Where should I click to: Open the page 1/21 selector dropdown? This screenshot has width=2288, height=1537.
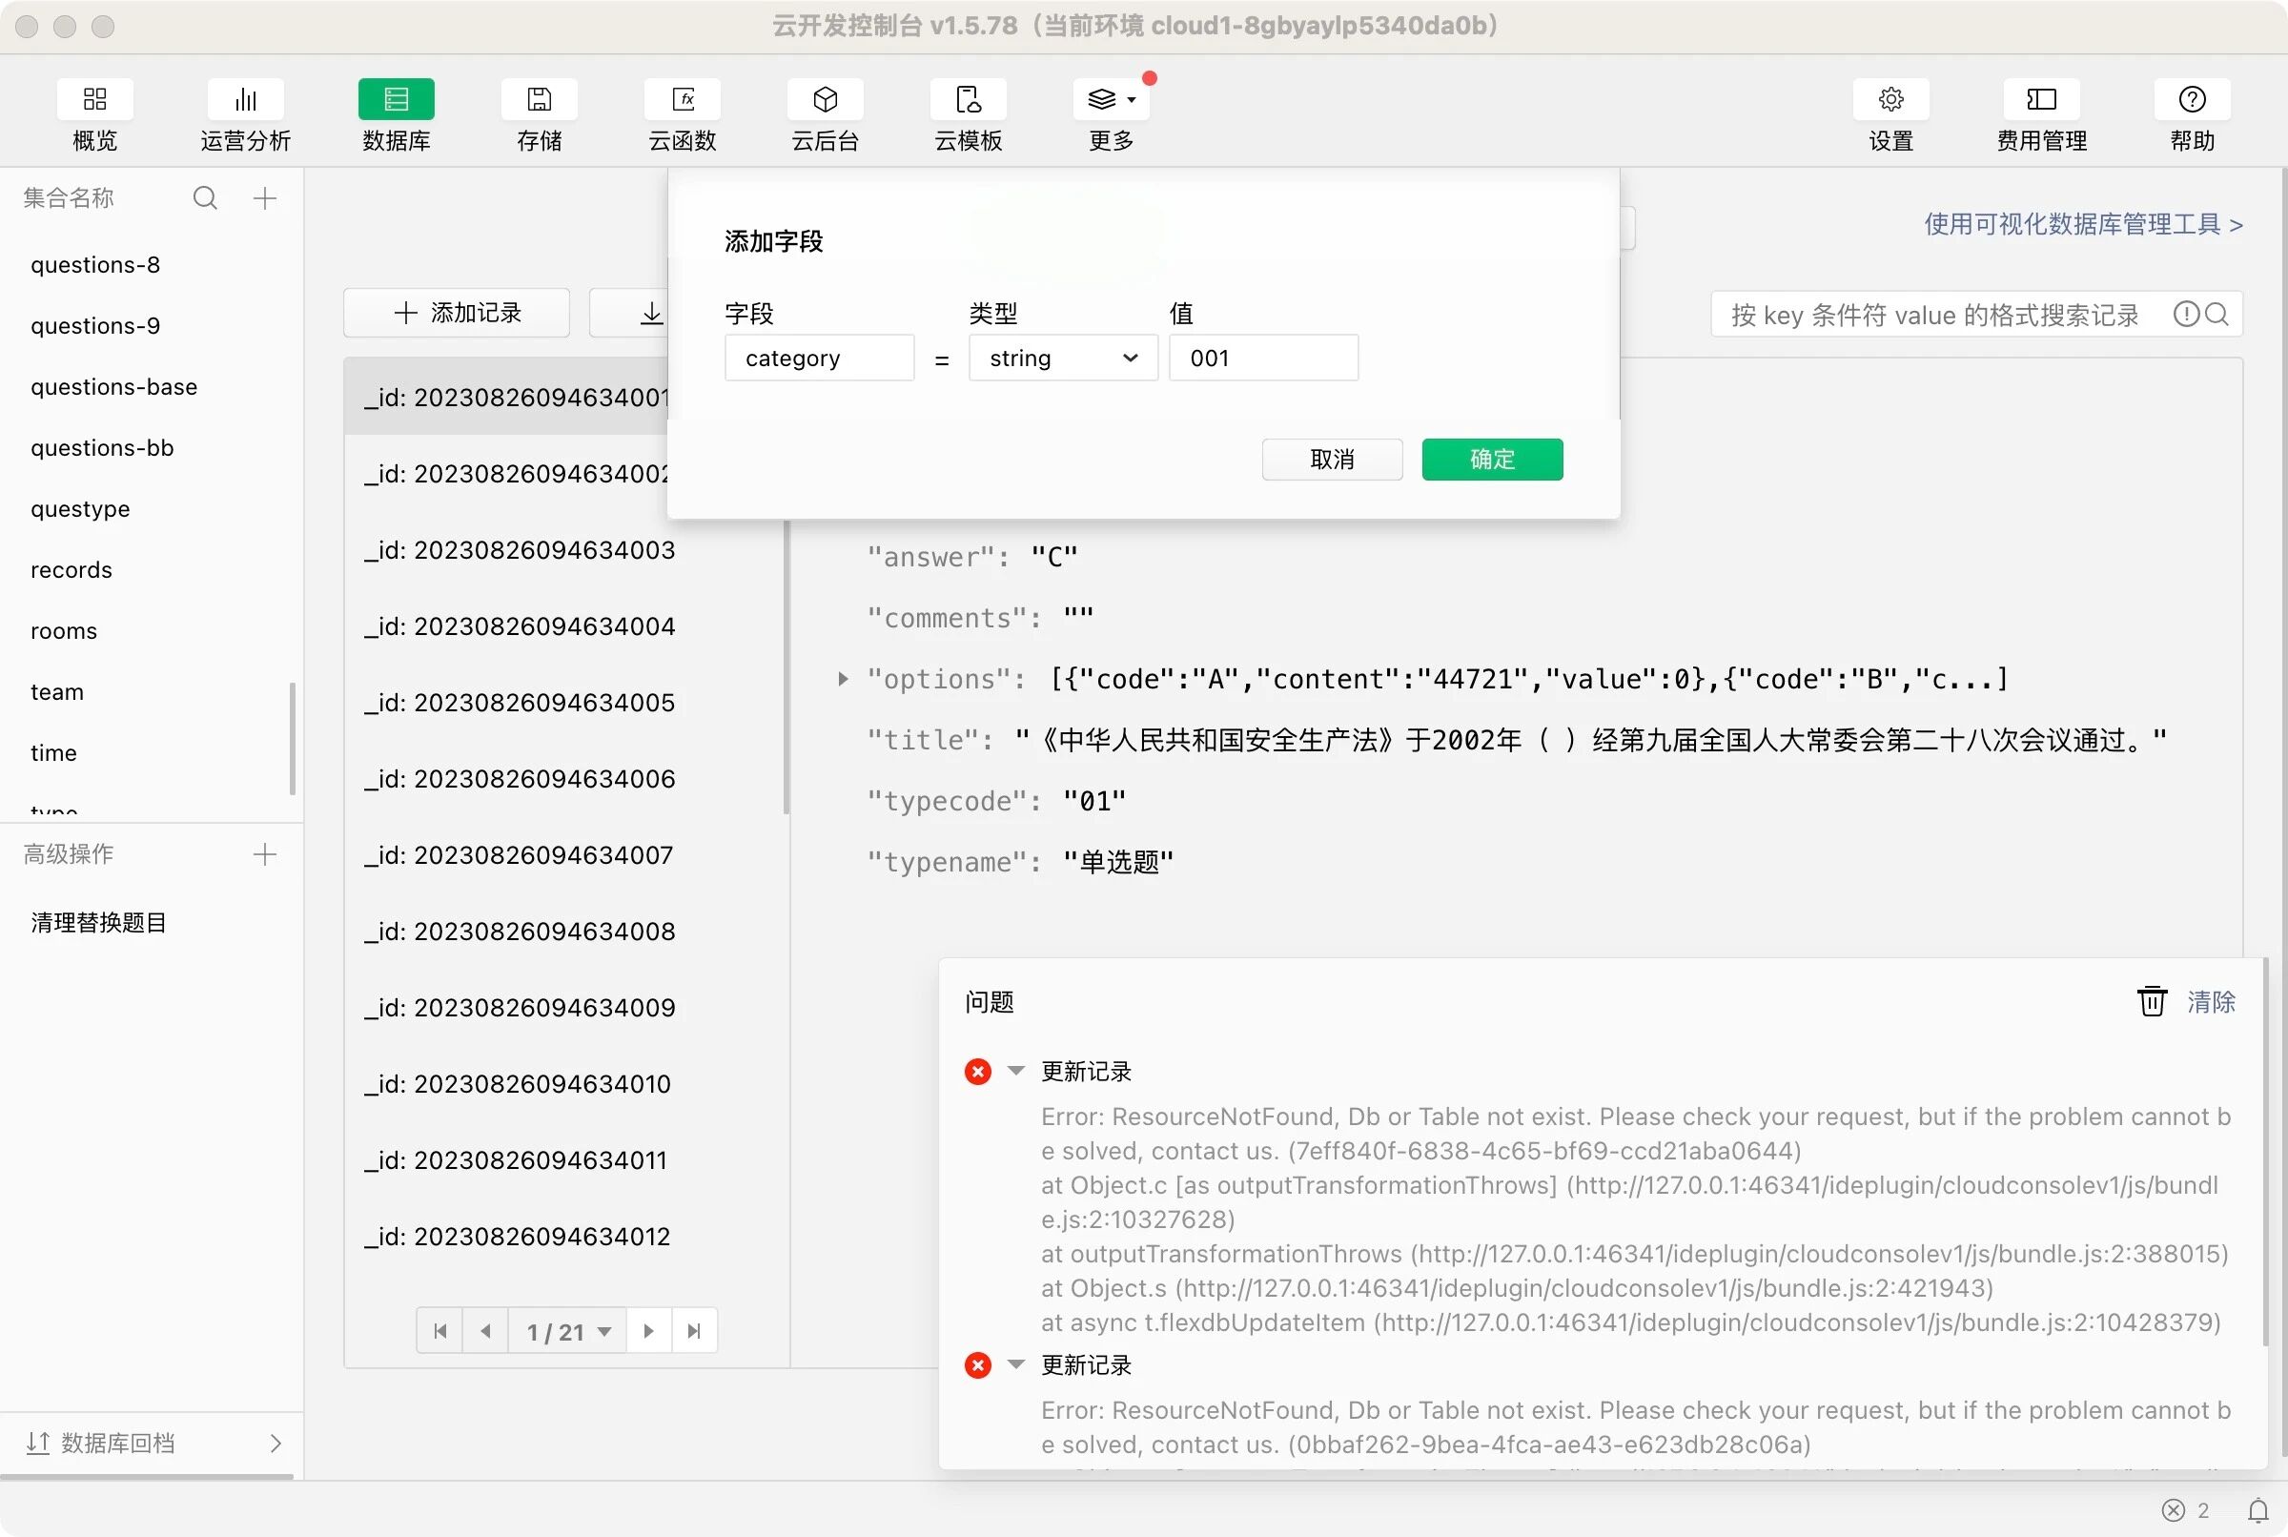pyautogui.click(x=567, y=1331)
